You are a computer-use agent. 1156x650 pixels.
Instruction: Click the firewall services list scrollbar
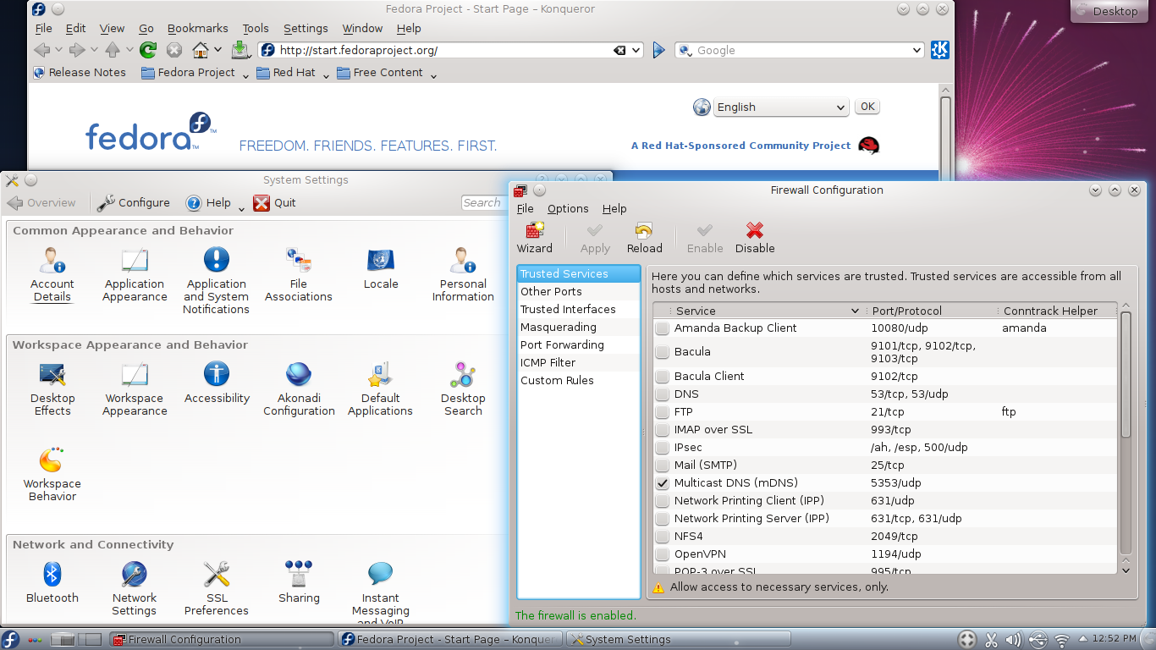coord(1126,374)
